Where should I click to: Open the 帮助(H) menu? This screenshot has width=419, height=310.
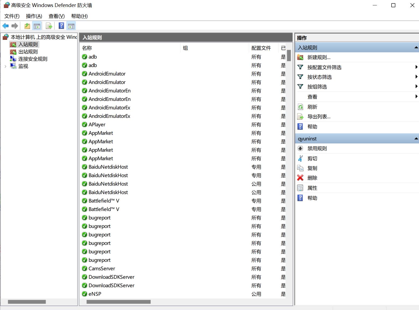79,16
